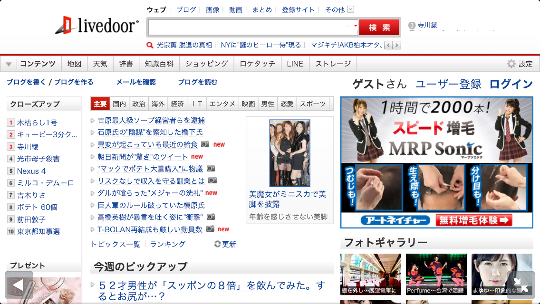
Task: Select the ブログ search type
Action: [186, 9]
